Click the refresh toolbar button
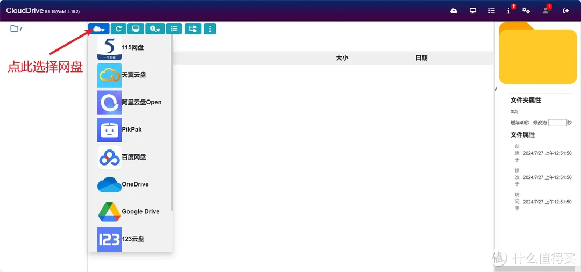The image size is (581, 272). (x=118, y=29)
